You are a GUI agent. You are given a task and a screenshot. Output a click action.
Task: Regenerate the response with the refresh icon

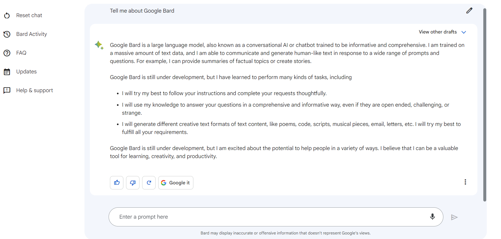tap(149, 183)
